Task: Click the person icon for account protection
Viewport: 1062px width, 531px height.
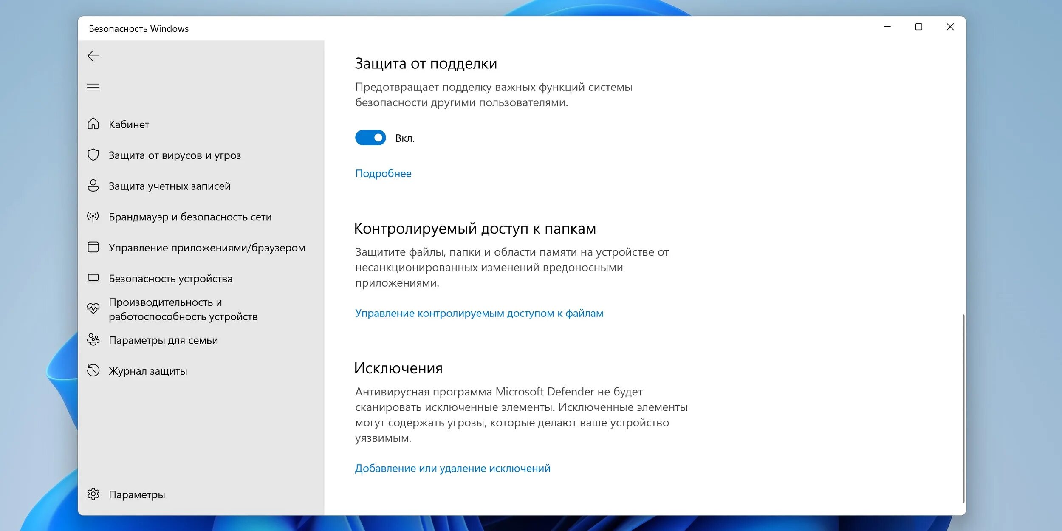Action: point(93,186)
